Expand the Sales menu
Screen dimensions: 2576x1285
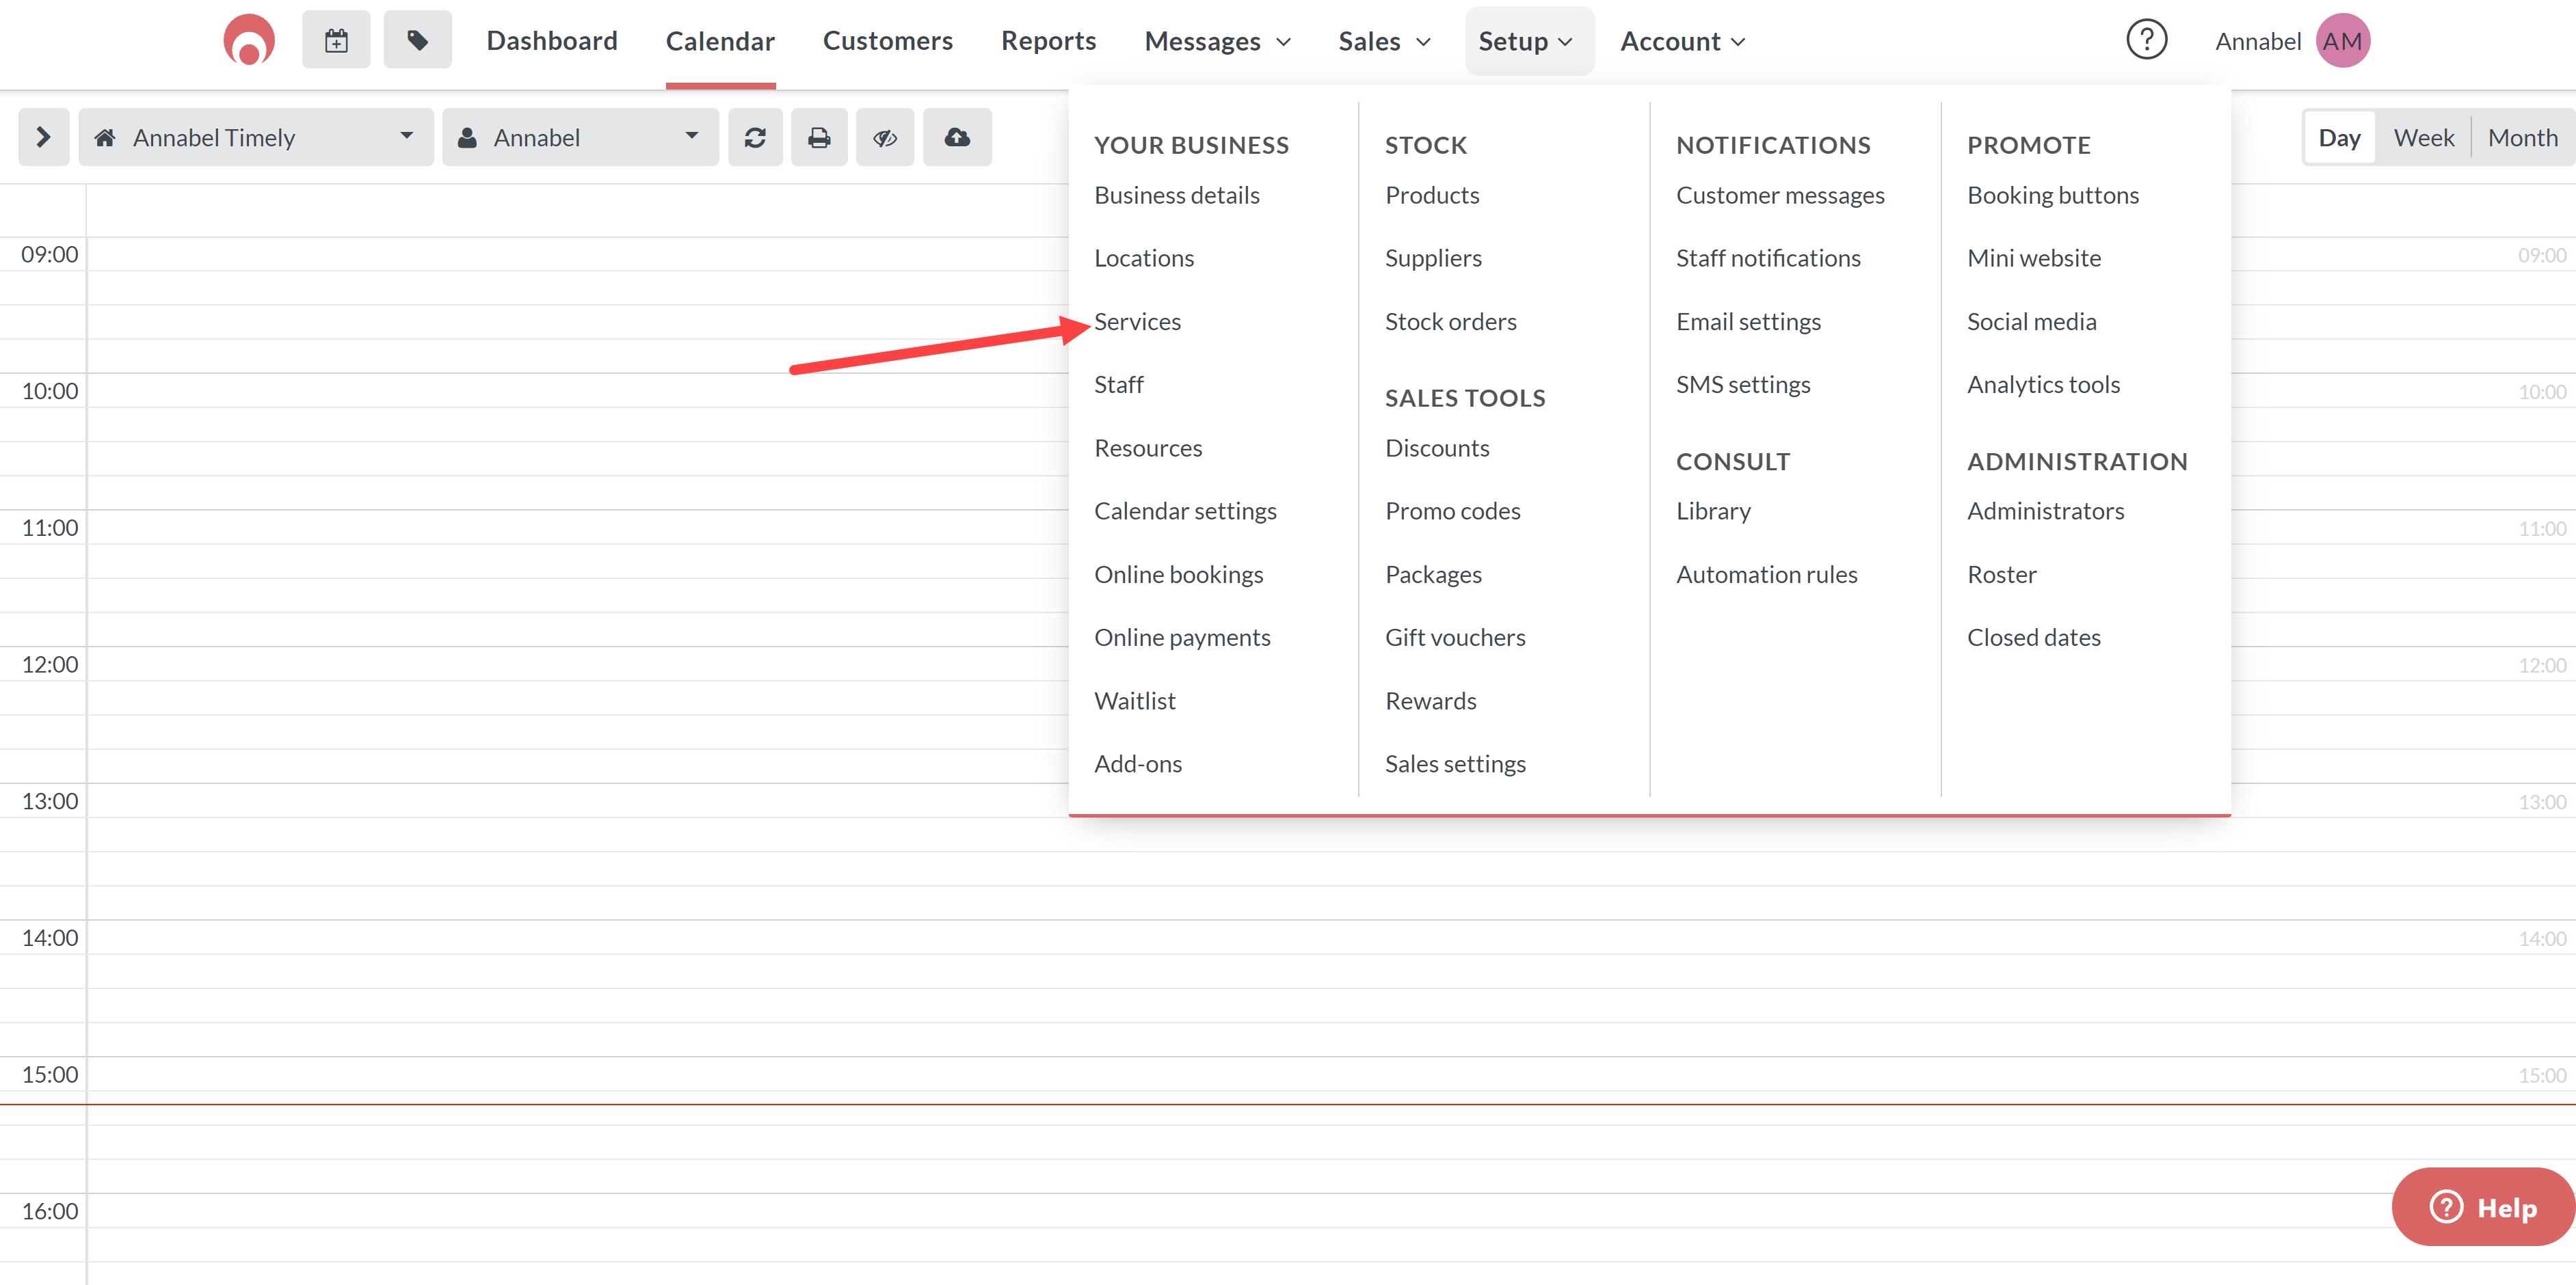[1385, 41]
